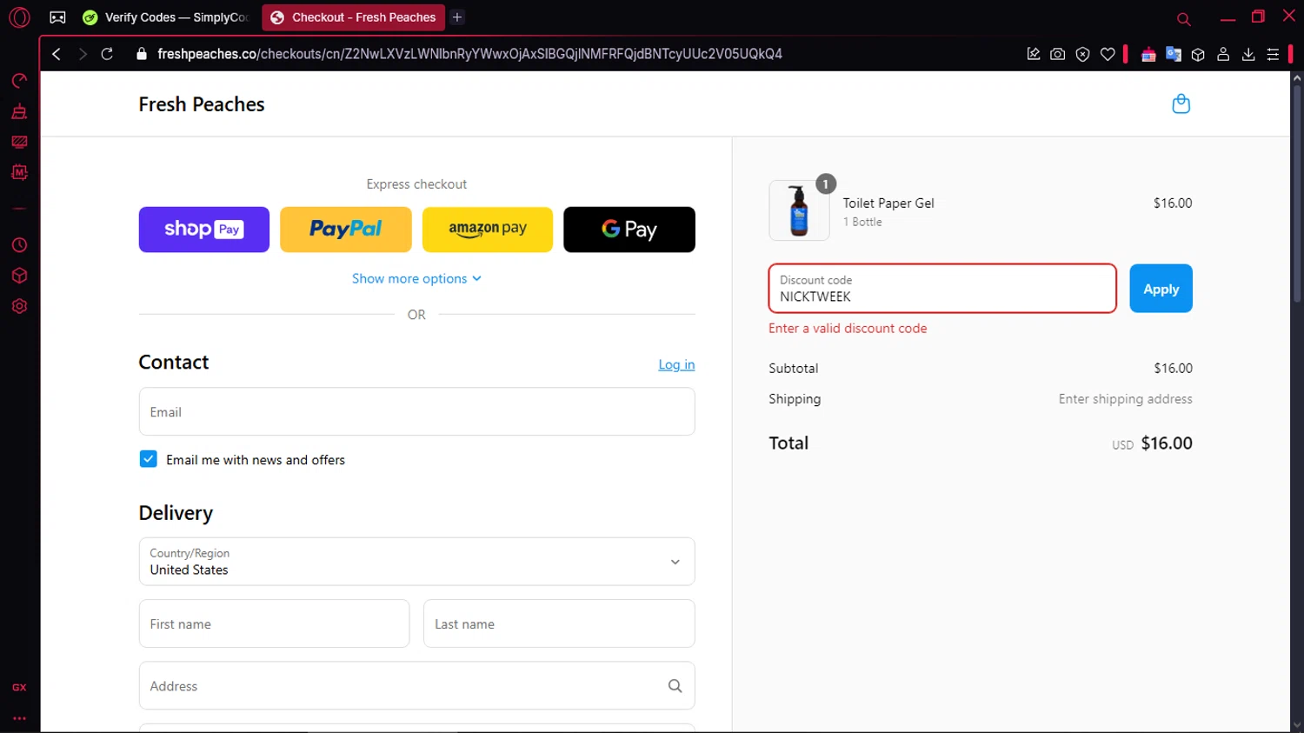Image resolution: width=1304 pixels, height=733 pixels.
Task: Focus the First name field
Action: (x=274, y=623)
